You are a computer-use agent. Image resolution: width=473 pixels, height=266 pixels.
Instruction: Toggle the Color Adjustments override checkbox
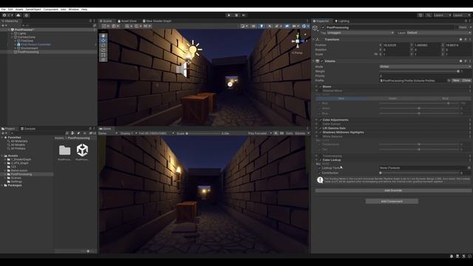[320, 120]
